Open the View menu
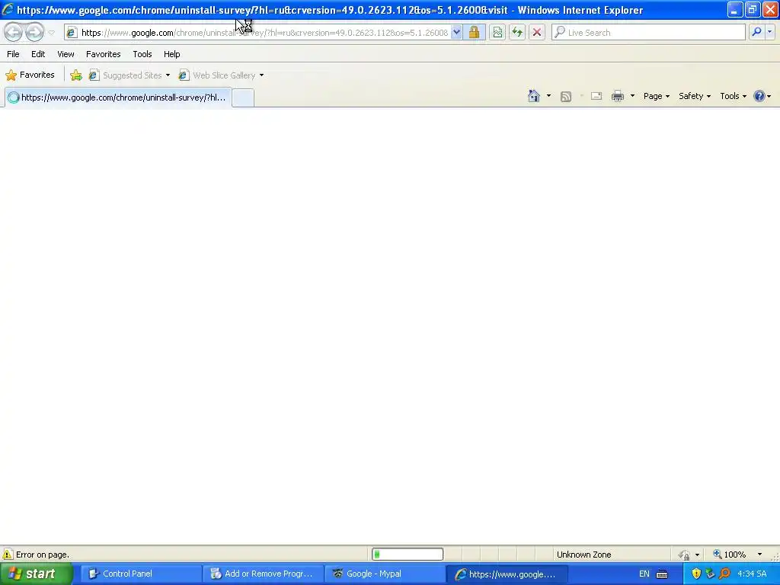780x585 pixels. tap(66, 54)
